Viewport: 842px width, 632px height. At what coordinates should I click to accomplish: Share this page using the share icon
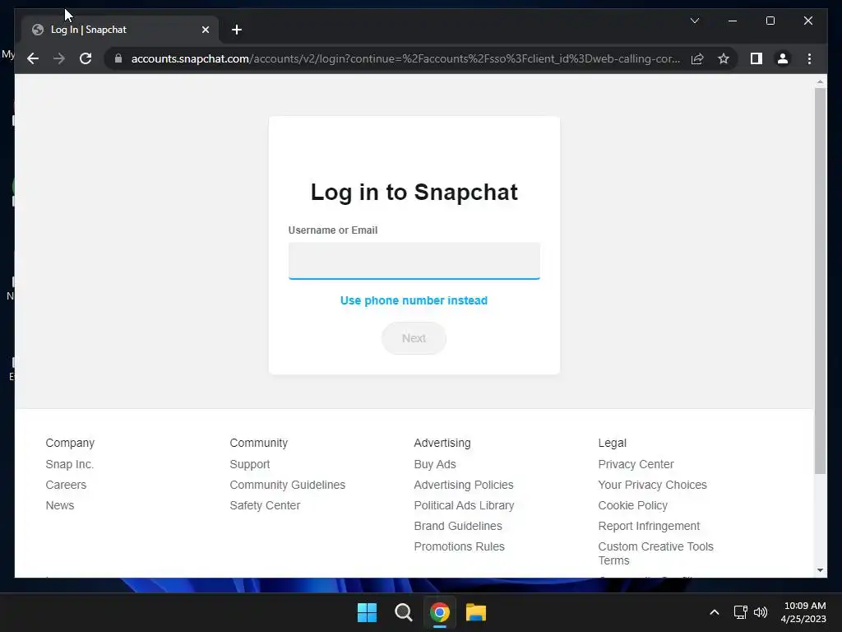point(697,58)
